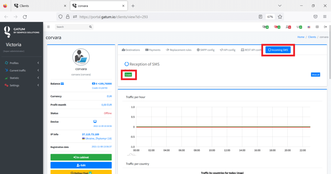Click the yellow Online Chat button
The height and width of the screenshot is (174, 331).
(x=81, y=172)
